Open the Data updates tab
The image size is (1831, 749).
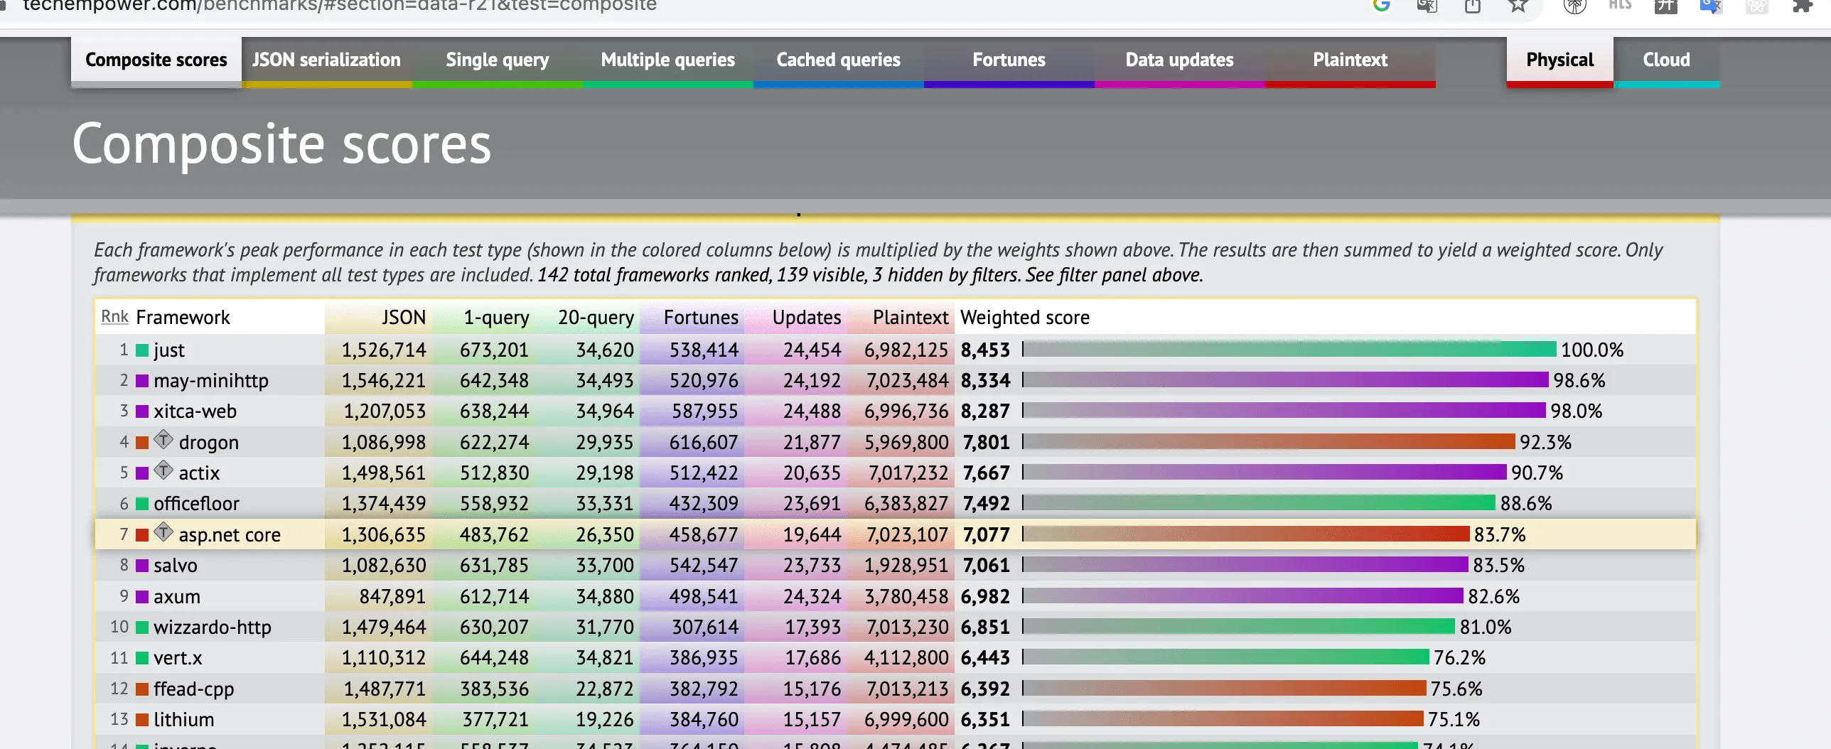pyautogui.click(x=1180, y=61)
